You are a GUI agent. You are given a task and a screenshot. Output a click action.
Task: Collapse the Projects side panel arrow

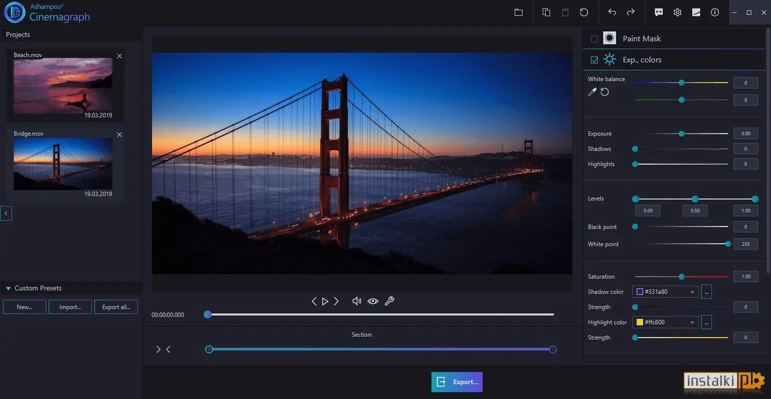point(6,213)
